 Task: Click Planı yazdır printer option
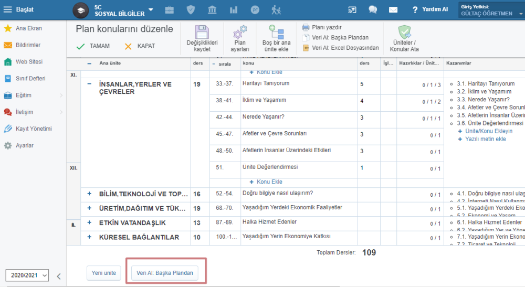click(x=322, y=27)
